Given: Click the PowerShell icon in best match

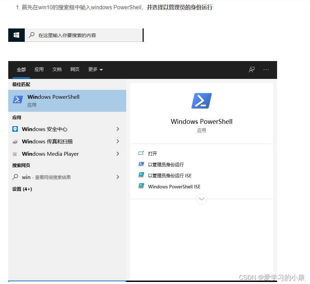Looking at the screenshot, I should click(18, 99).
